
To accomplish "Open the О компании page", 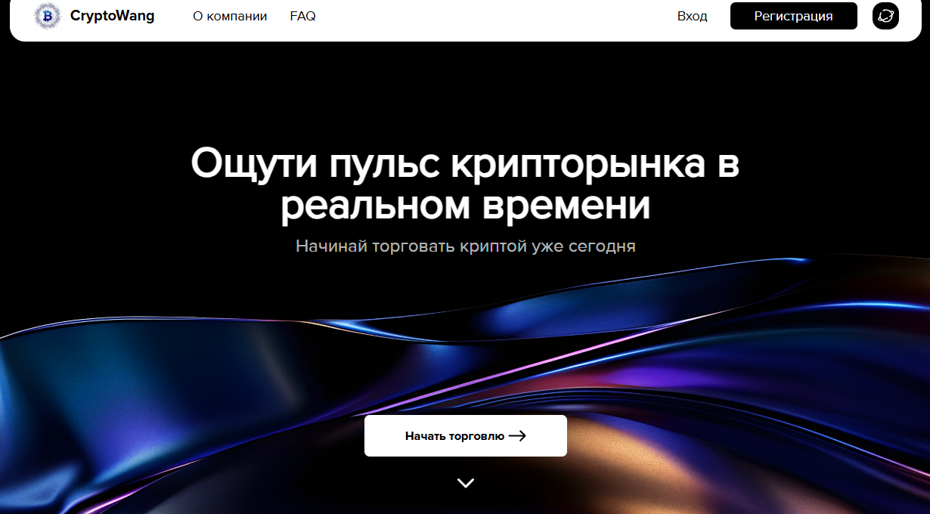I will click(230, 16).
